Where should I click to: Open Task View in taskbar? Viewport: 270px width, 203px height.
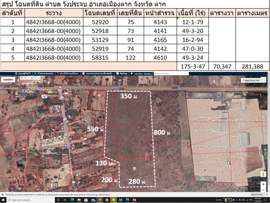(65, 200)
